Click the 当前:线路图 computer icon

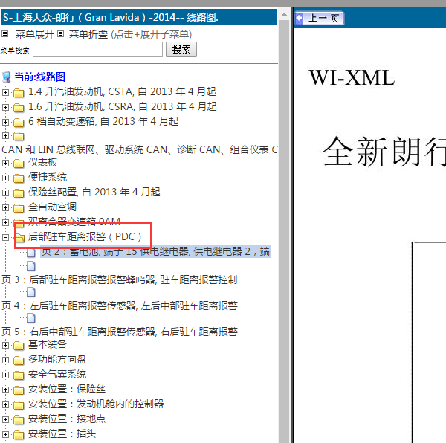(6, 77)
